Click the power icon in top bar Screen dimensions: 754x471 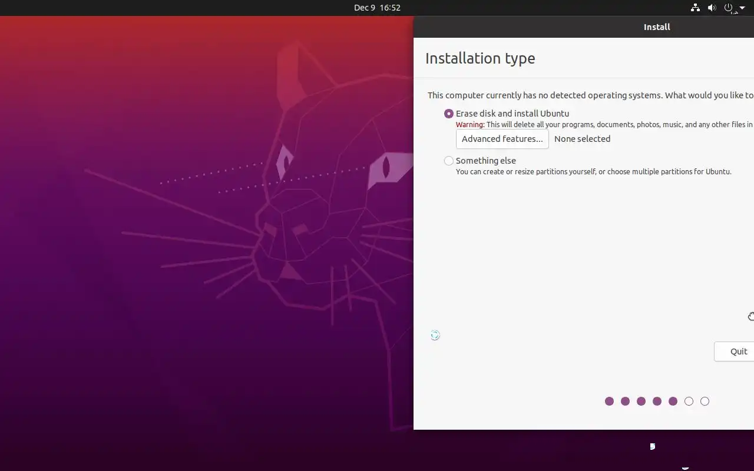tap(729, 8)
